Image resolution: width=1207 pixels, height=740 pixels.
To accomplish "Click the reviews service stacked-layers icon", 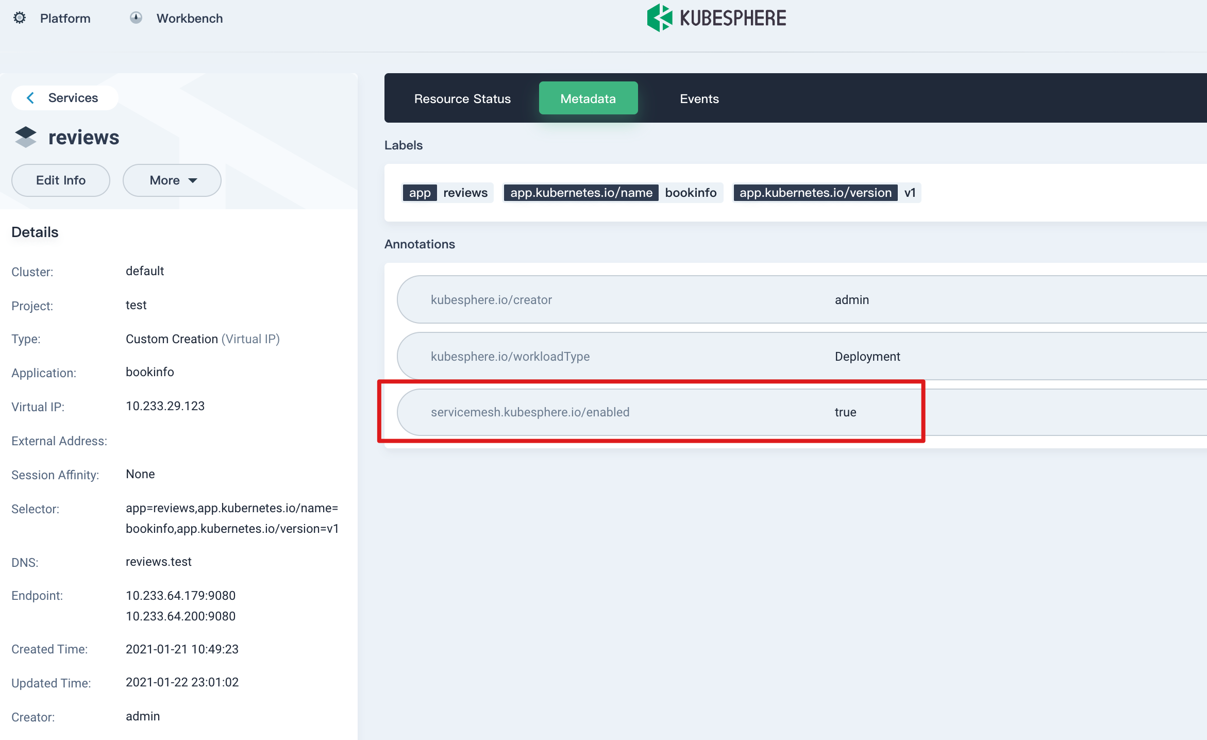I will [25, 136].
